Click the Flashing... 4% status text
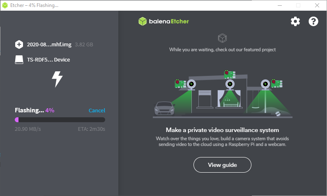Image resolution: width=327 pixels, height=196 pixels. click(x=35, y=110)
